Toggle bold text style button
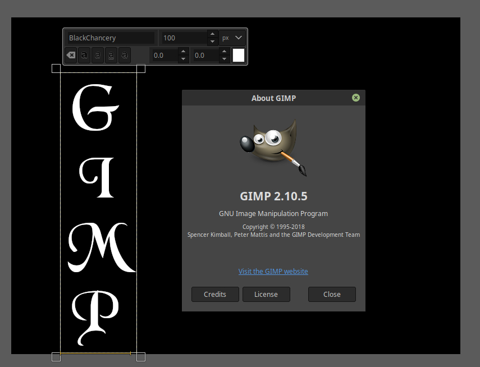 click(x=84, y=55)
